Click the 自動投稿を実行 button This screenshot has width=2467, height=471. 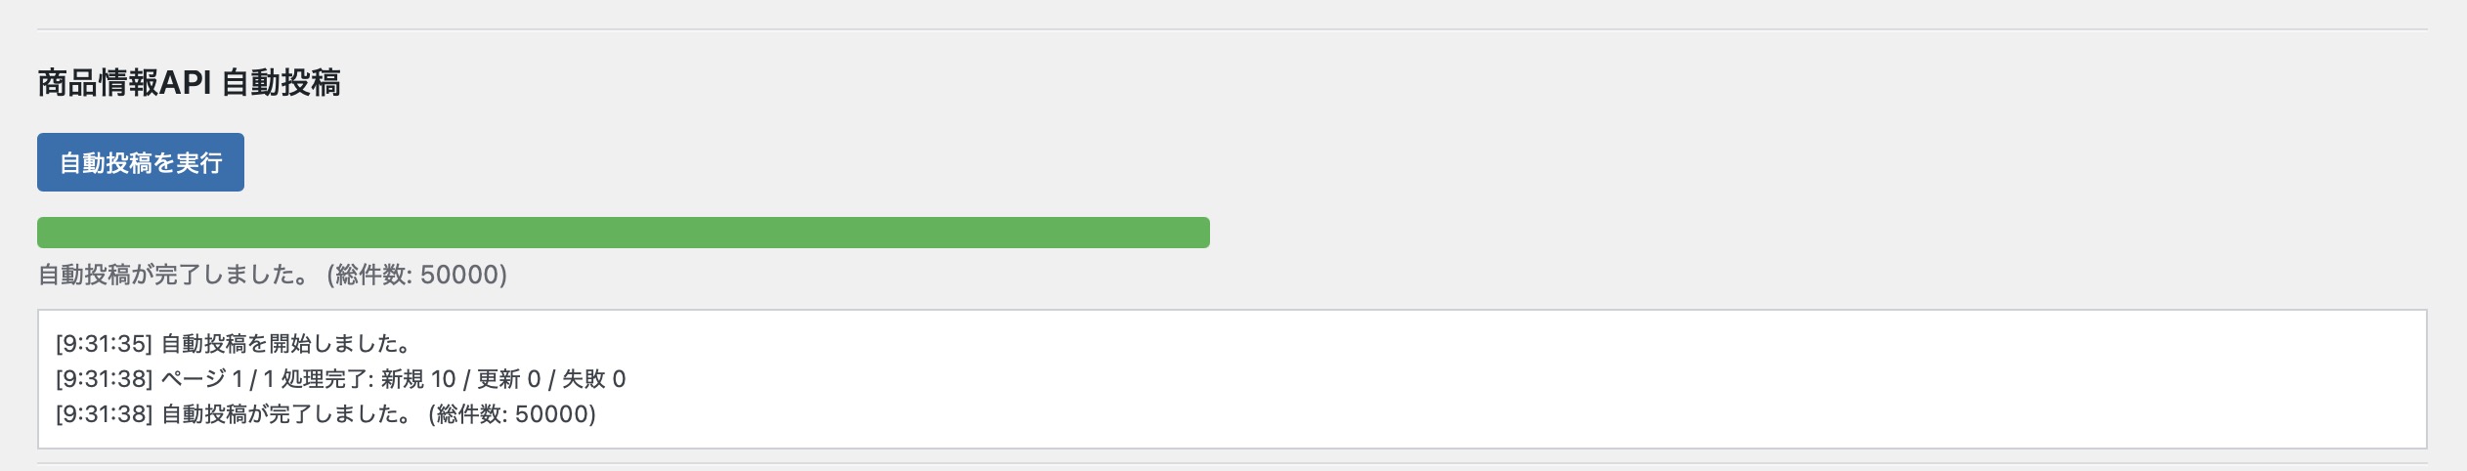(x=141, y=162)
